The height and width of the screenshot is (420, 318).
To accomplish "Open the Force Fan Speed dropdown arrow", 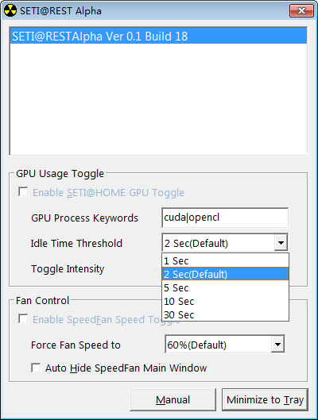I will (x=277, y=345).
